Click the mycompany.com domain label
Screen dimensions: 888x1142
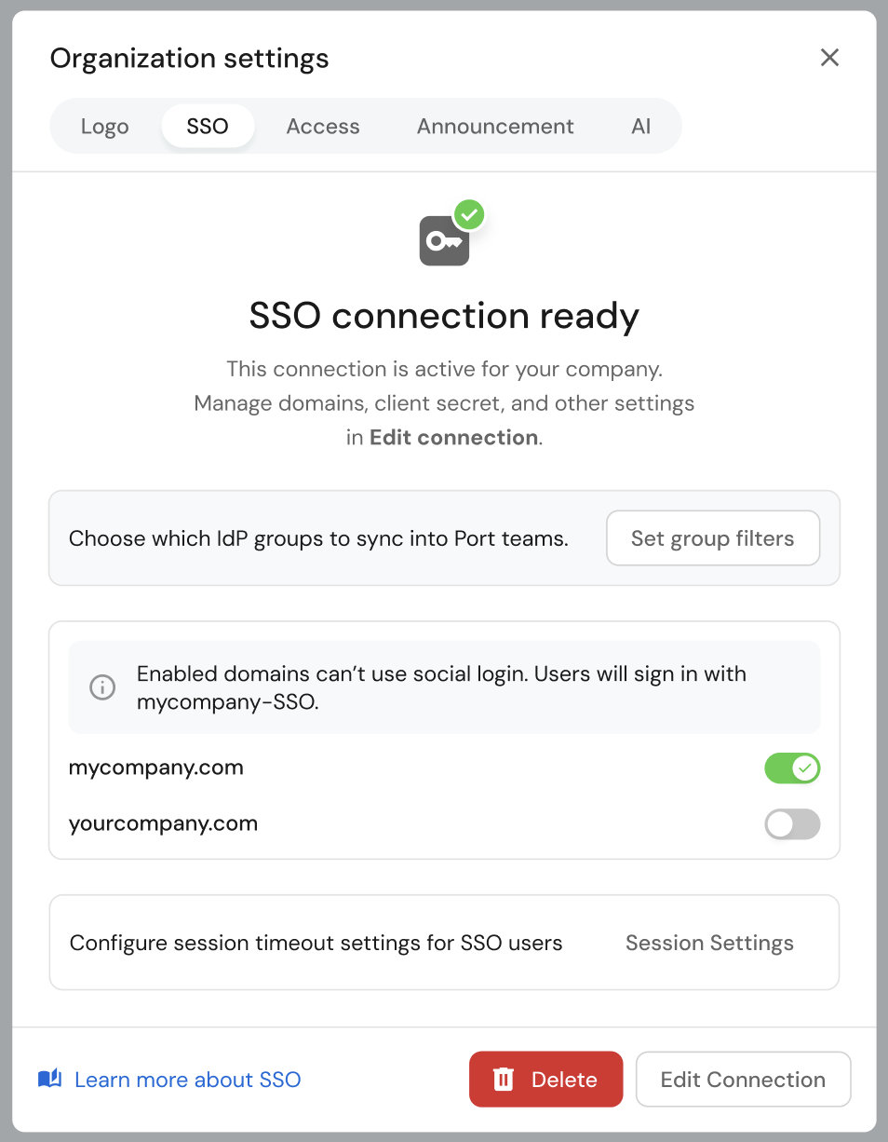click(156, 768)
